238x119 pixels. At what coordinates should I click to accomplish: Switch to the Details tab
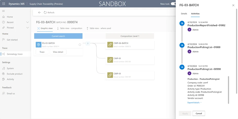[x=184, y=14]
